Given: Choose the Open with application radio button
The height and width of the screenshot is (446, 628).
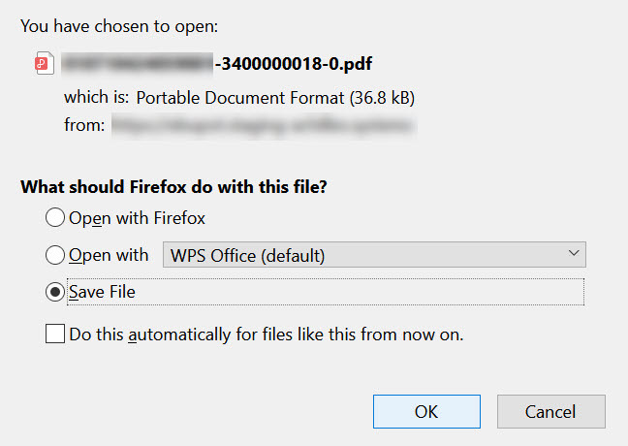Looking at the screenshot, I should pos(55,255).
